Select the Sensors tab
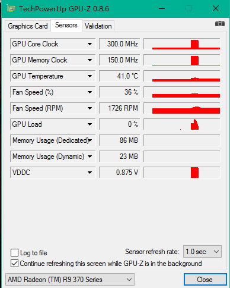Viewport: 230px width, 288px height. pos(66,25)
